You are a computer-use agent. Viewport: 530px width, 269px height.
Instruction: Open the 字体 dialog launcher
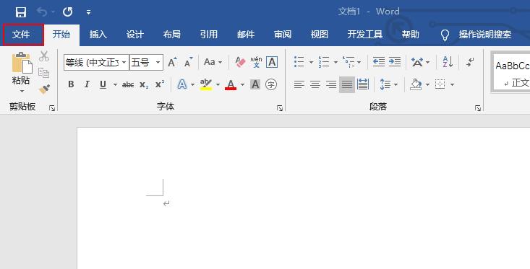pos(280,108)
